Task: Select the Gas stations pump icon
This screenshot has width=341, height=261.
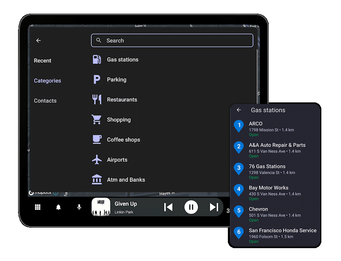Action: click(97, 59)
